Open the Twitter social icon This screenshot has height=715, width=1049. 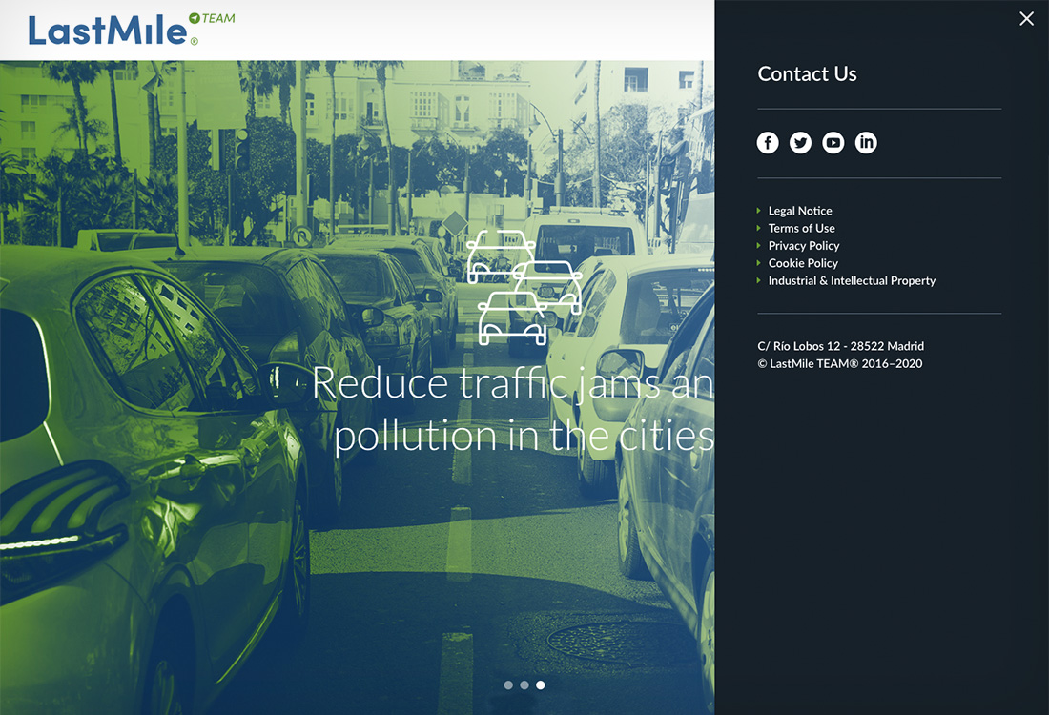(801, 143)
